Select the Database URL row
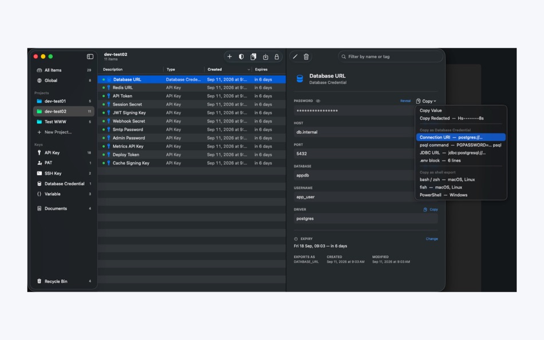Viewport: 544px width, 340px height. click(192, 80)
